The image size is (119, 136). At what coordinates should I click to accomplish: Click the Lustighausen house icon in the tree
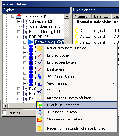click(x=19, y=16)
